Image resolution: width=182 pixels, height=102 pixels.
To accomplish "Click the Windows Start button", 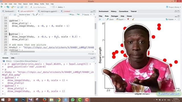I will point(3,100).
